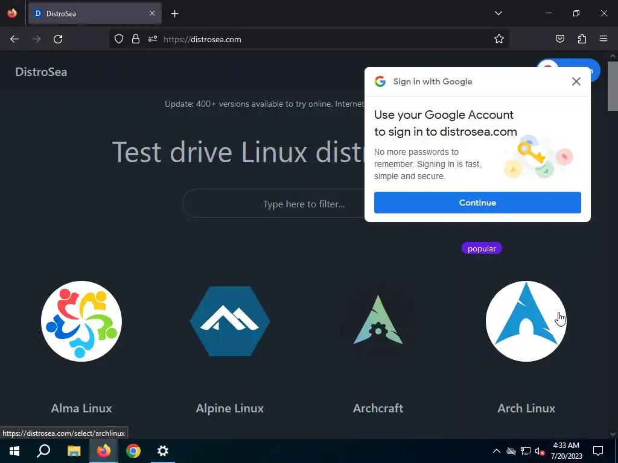The width and height of the screenshot is (618, 463).
Task: Launch Google Chrome from taskbar
Action: tap(133, 451)
